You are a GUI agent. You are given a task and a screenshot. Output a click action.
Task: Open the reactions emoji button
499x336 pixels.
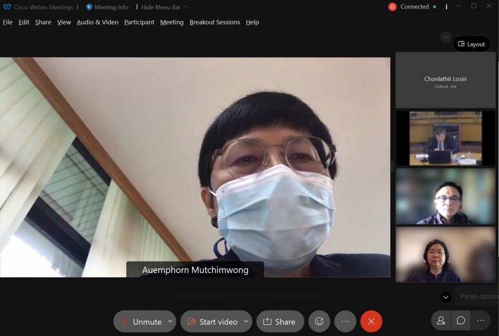(x=319, y=321)
